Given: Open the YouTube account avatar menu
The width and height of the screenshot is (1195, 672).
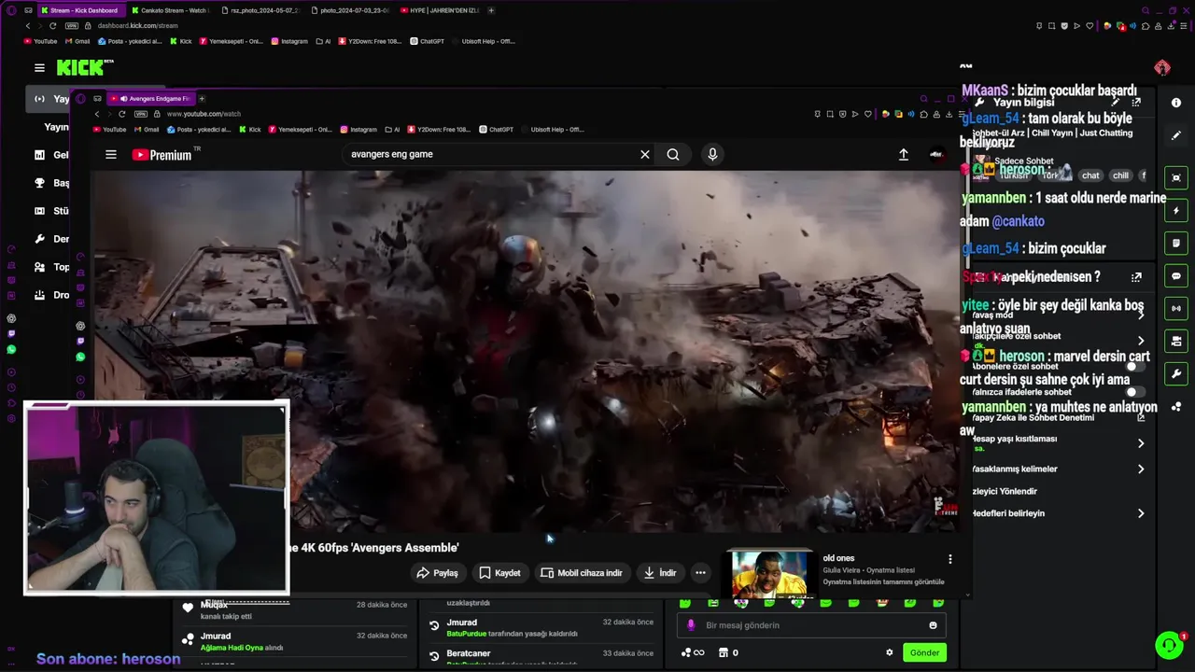Looking at the screenshot, I should point(936,155).
